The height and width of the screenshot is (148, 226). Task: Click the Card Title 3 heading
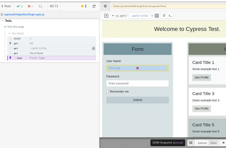point(203,94)
